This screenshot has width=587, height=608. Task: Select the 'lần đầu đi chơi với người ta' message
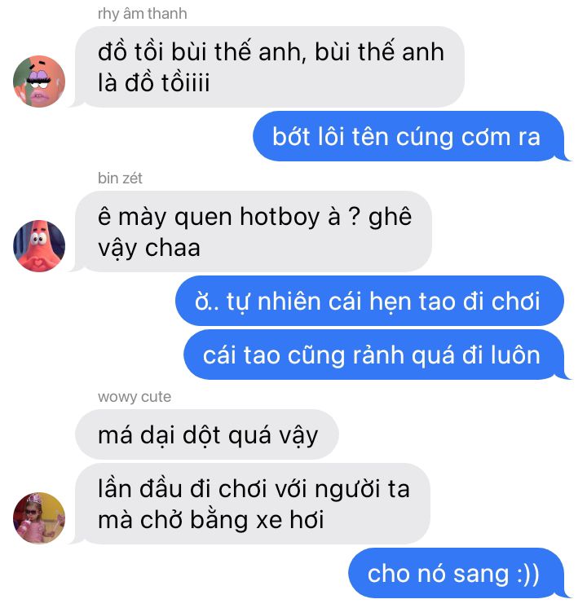pos(253,504)
